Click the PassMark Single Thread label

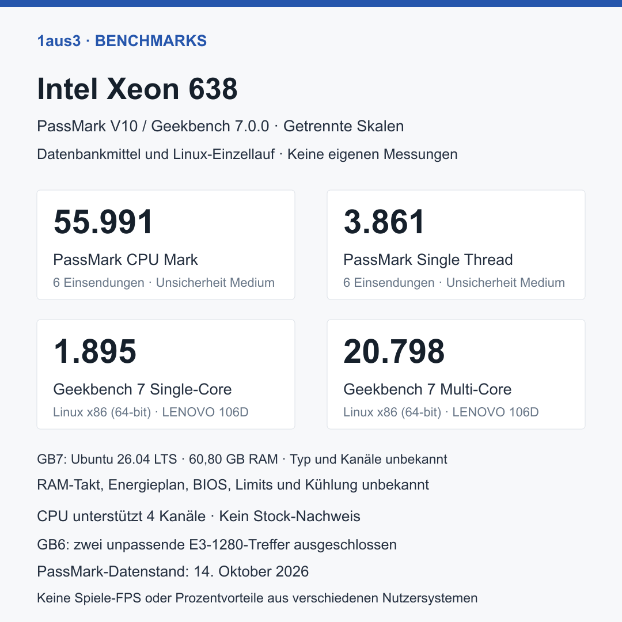click(428, 260)
